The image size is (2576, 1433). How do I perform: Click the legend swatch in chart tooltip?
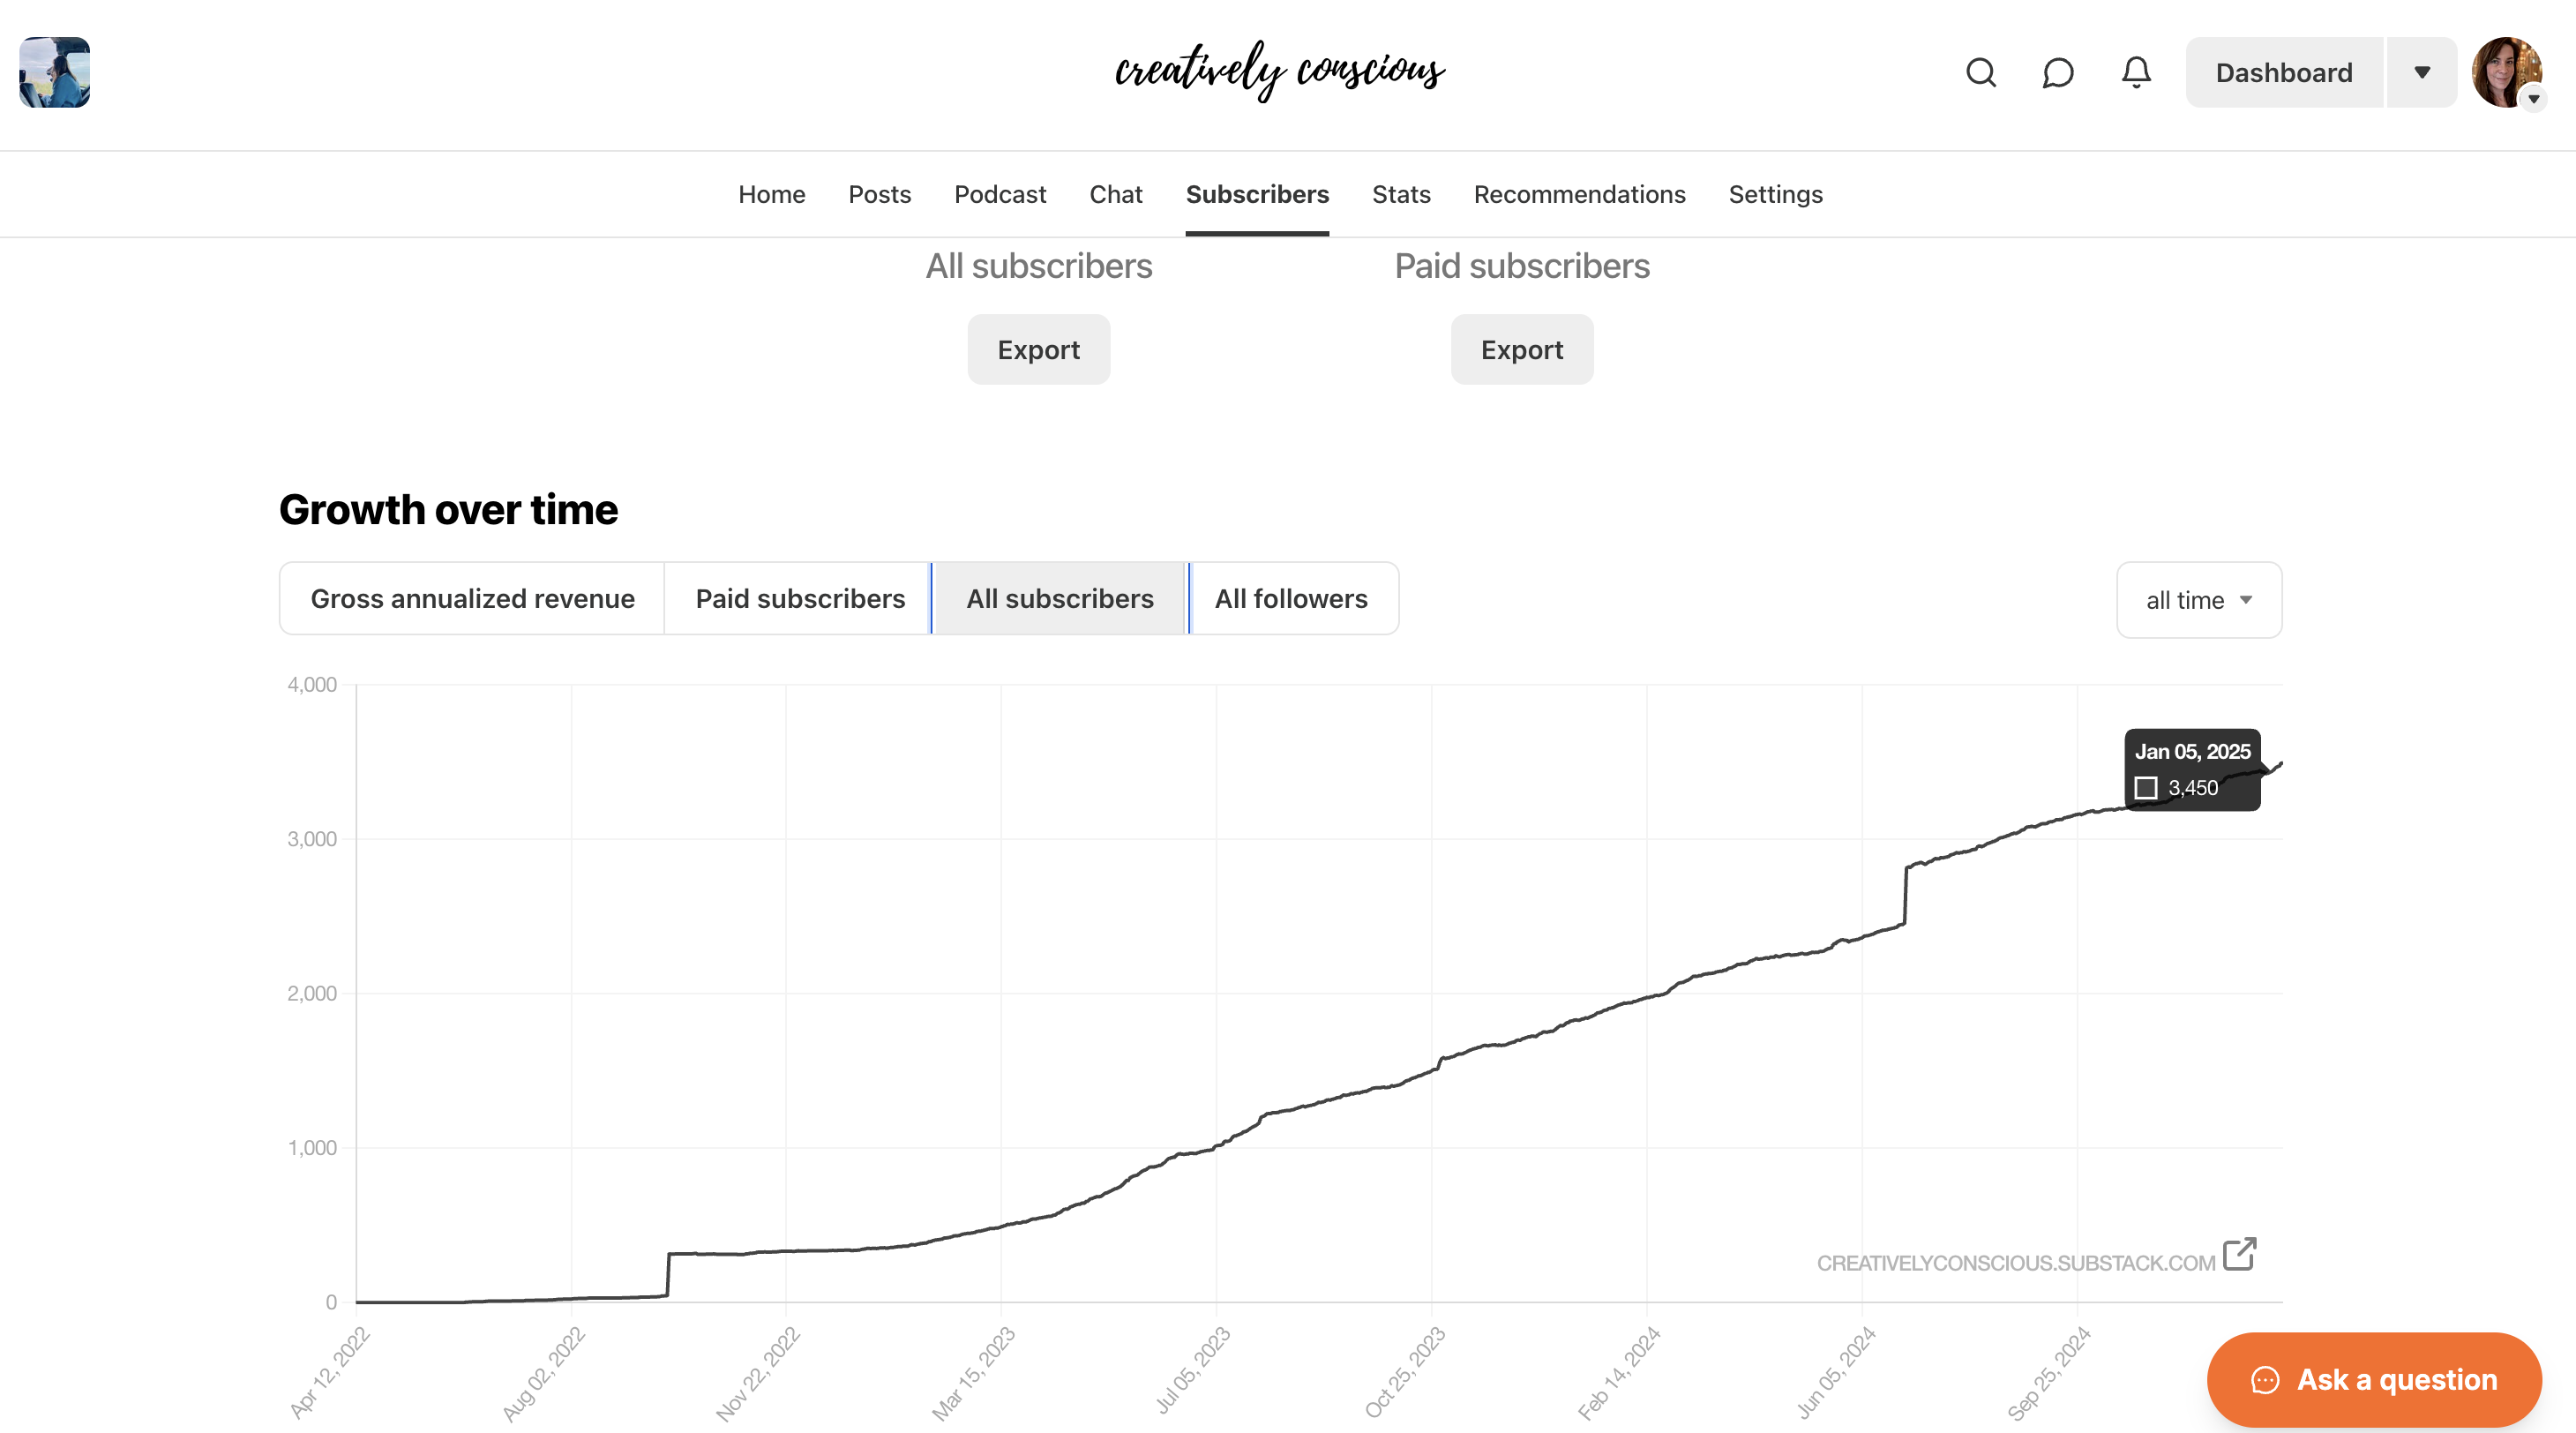tap(2146, 788)
